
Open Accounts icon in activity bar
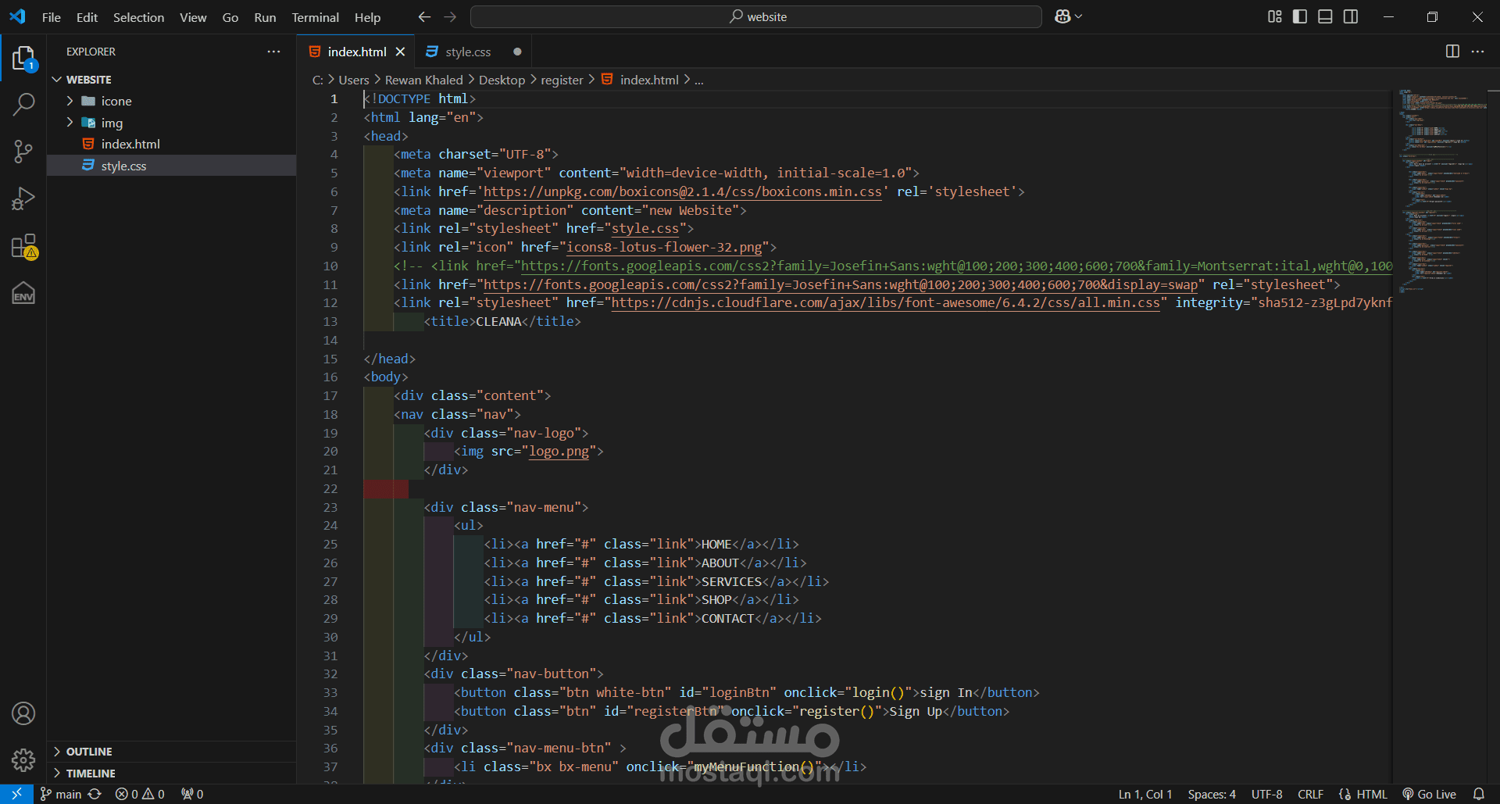(x=23, y=713)
